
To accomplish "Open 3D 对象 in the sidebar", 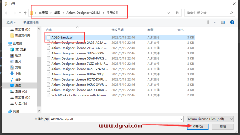I will [x=18, y=49].
